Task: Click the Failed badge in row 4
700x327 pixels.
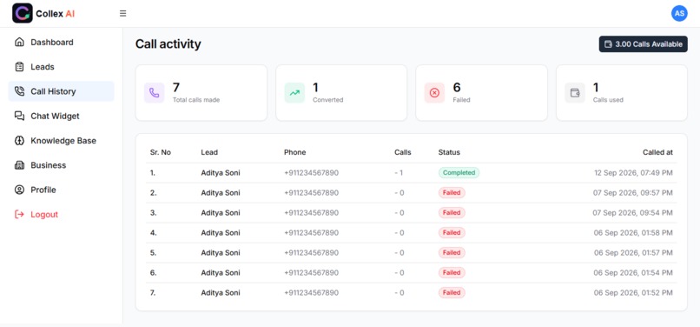Action: point(452,232)
